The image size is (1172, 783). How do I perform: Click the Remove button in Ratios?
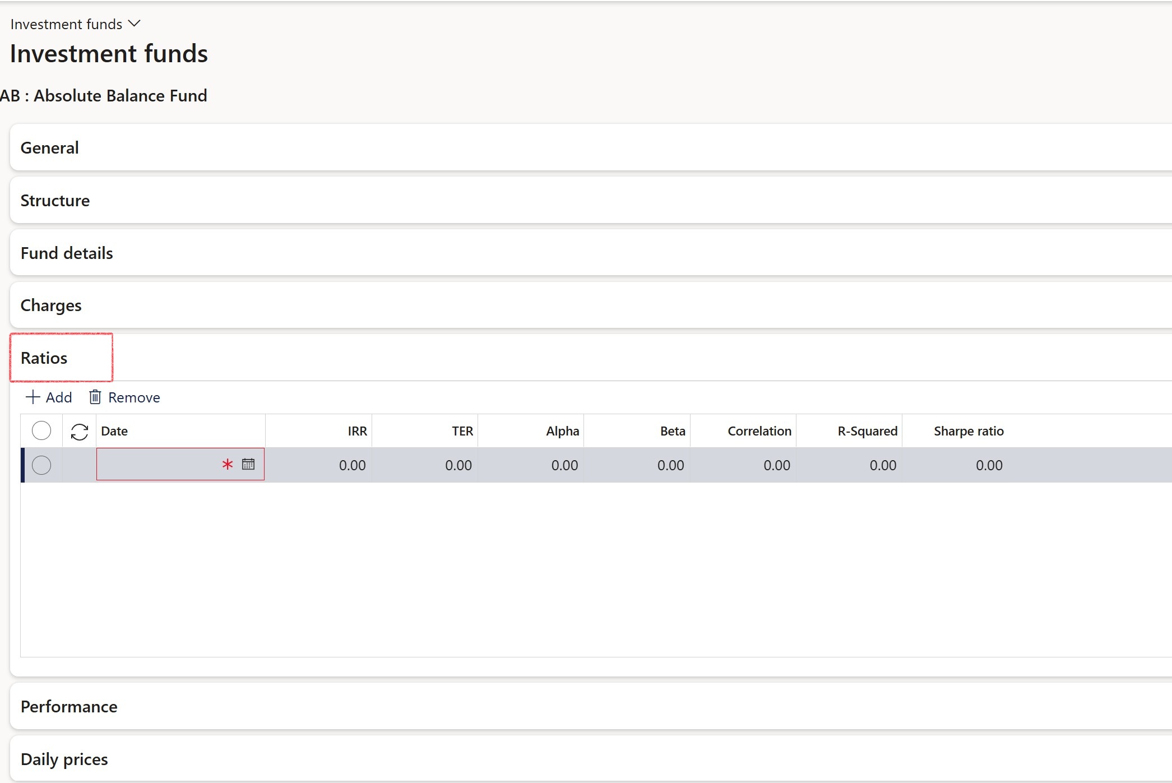[124, 397]
